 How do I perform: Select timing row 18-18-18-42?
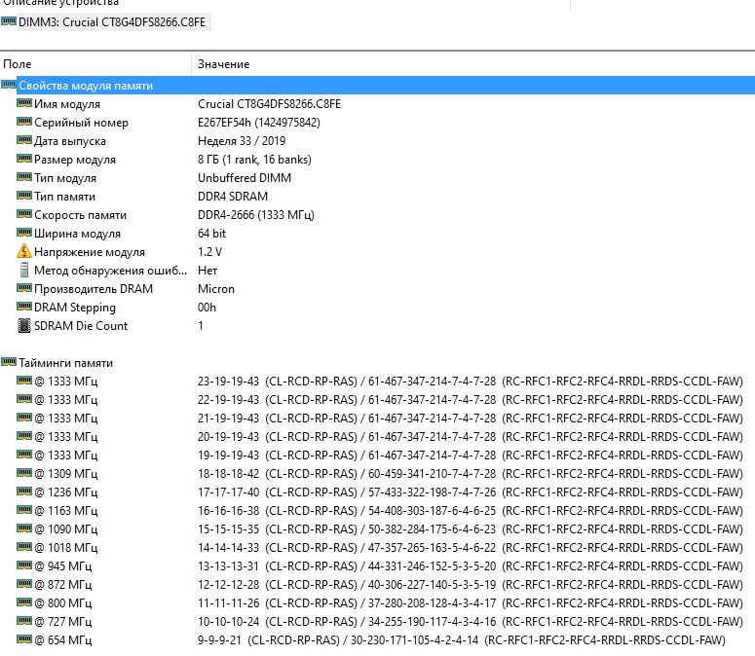click(x=470, y=474)
